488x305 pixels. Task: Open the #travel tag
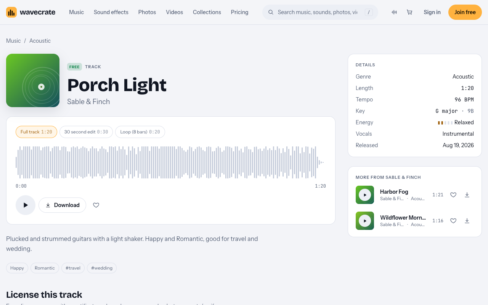point(73,268)
